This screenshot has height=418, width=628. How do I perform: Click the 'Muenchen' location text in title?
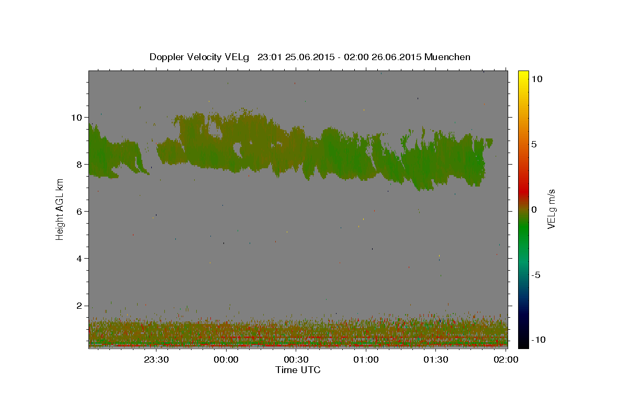(447, 57)
